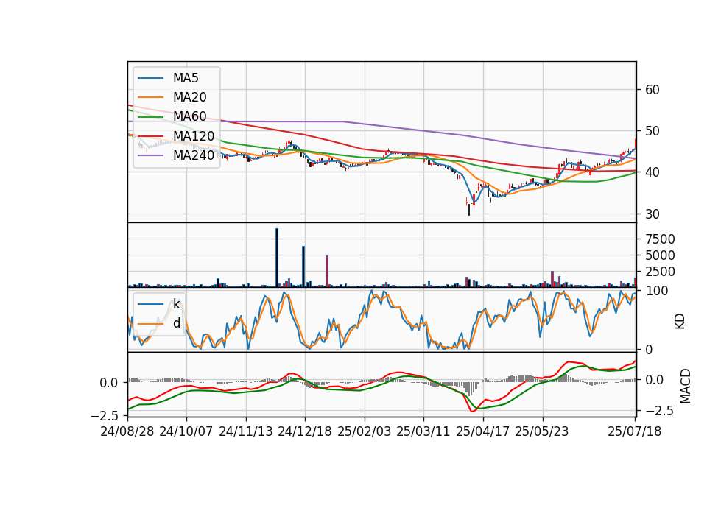Click the 25/03/11 date axis label
The width and height of the screenshot is (707, 508).
pyautogui.click(x=423, y=431)
